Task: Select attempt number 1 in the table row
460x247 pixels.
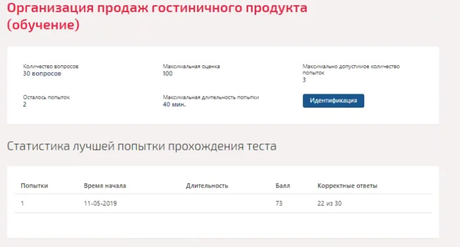Action: [23, 204]
